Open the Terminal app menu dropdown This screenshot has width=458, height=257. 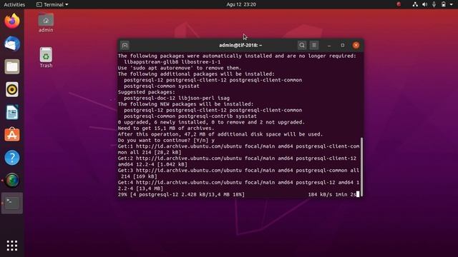pyautogui.click(x=52, y=4)
